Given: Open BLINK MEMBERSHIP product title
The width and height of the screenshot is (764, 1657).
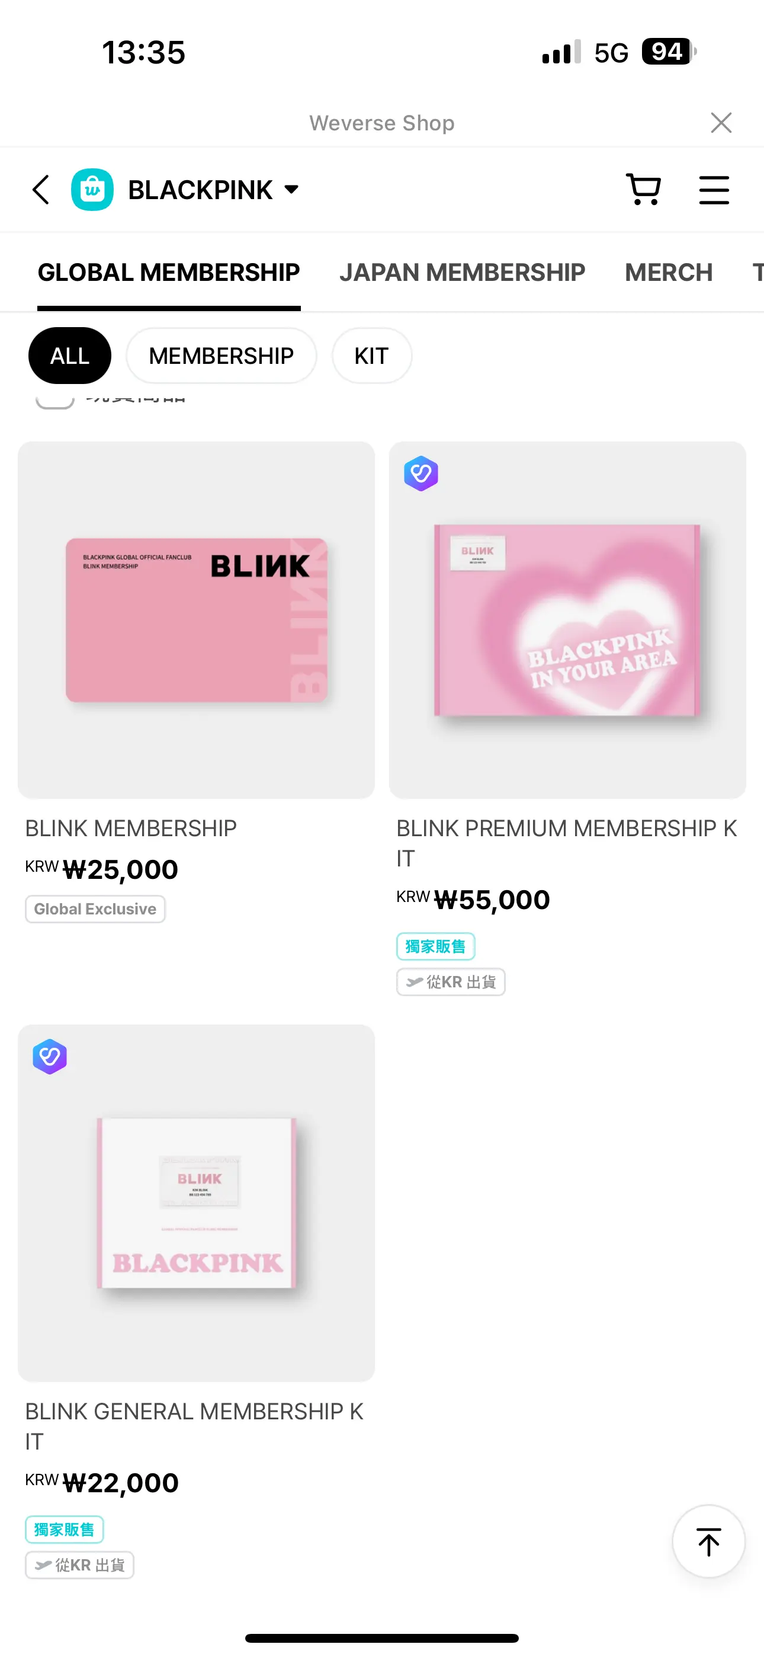Looking at the screenshot, I should (130, 828).
